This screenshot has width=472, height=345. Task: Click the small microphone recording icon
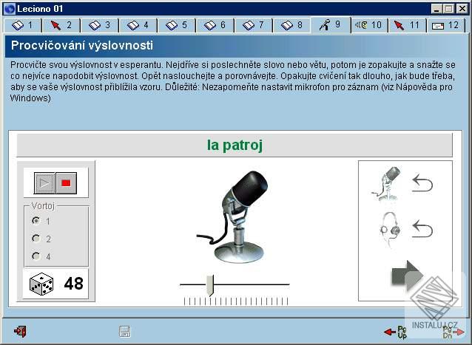[386, 184]
